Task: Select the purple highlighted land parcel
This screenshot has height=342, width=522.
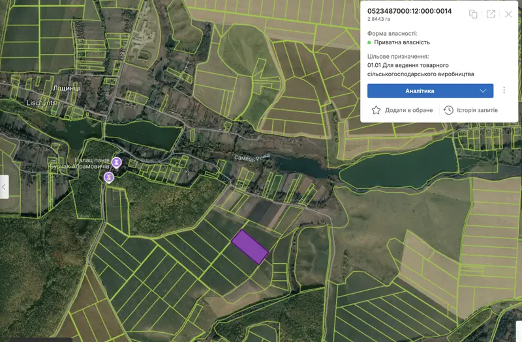Action: pyautogui.click(x=250, y=247)
